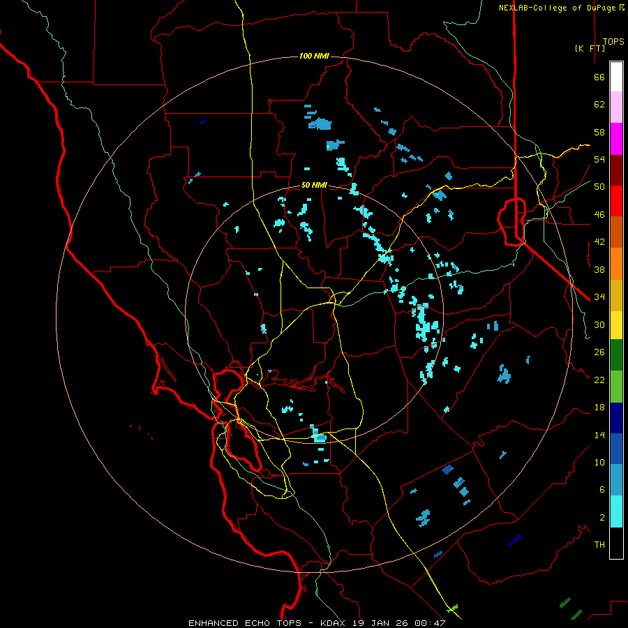The width and height of the screenshot is (628, 628).
Task: Click the "46" legend value
Action: click(x=599, y=215)
